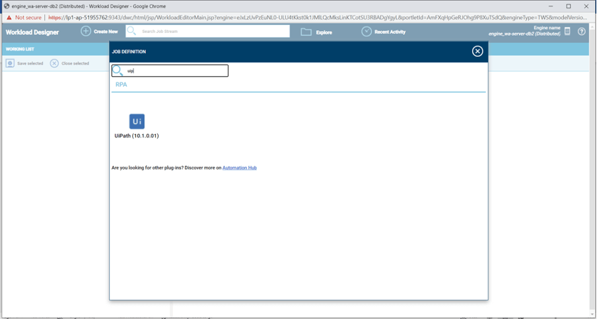Follow the Automation Hub link

click(x=239, y=168)
